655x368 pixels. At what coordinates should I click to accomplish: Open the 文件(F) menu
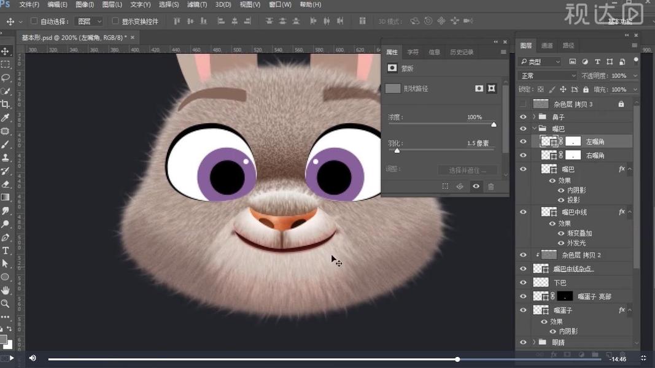tap(29, 4)
